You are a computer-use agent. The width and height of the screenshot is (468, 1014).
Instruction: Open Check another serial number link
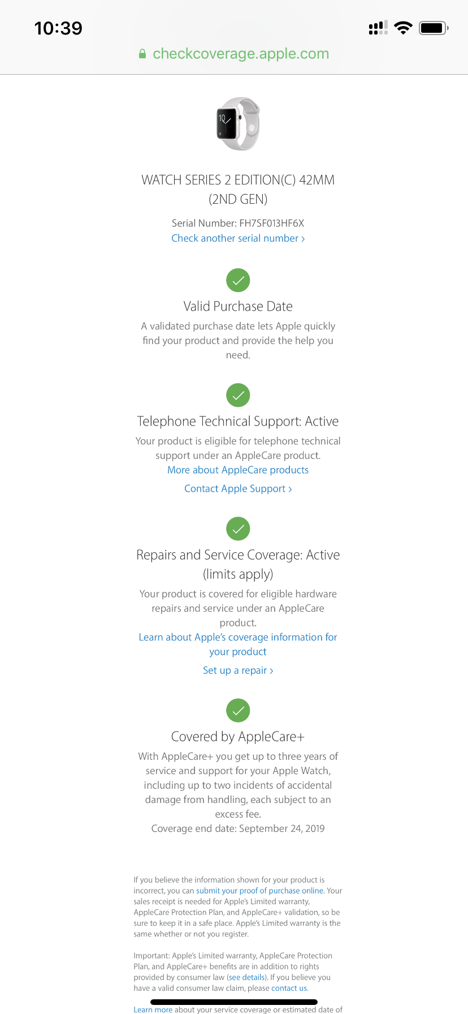pyautogui.click(x=238, y=238)
